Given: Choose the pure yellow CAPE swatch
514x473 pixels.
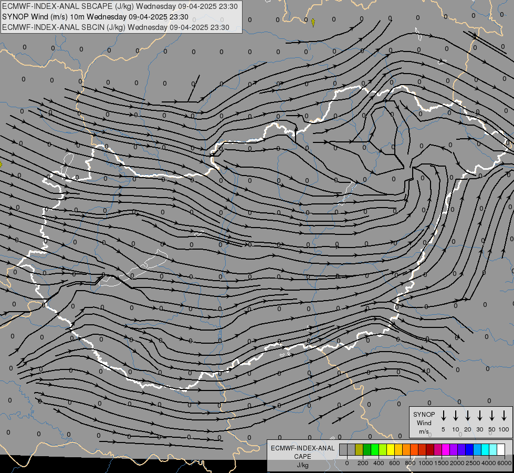Looking at the screenshot, I should (x=391, y=450).
